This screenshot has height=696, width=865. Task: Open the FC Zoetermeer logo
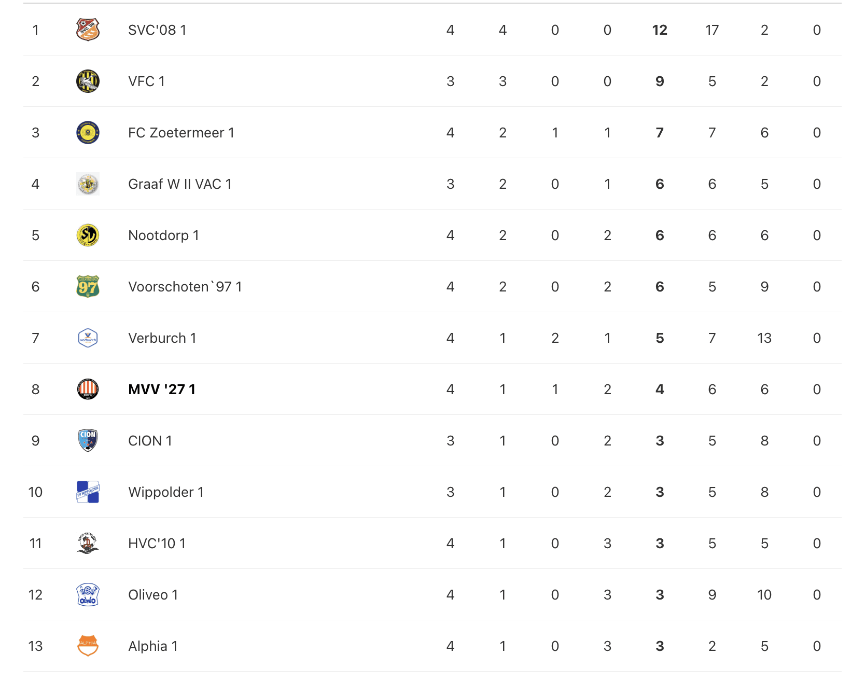point(88,133)
